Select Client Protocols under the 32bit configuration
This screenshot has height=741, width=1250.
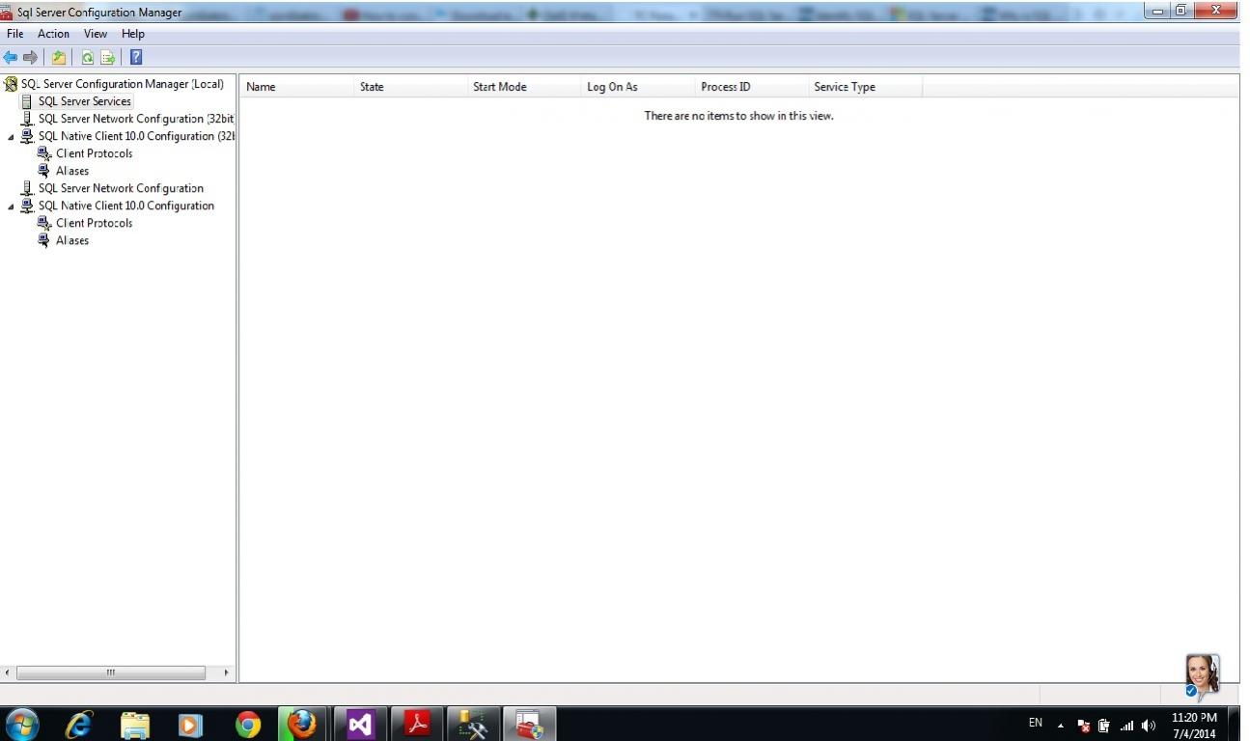click(95, 153)
